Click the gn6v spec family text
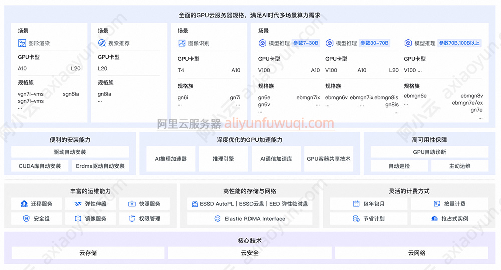The width and height of the screenshot is (501, 270). (264, 105)
